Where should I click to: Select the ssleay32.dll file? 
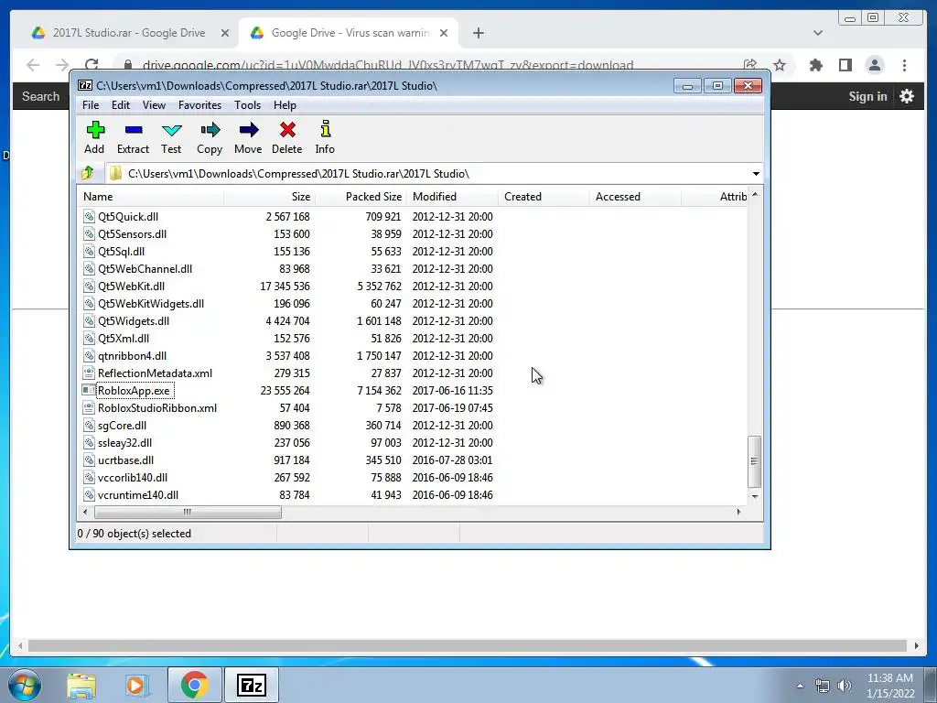click(124, 443)
